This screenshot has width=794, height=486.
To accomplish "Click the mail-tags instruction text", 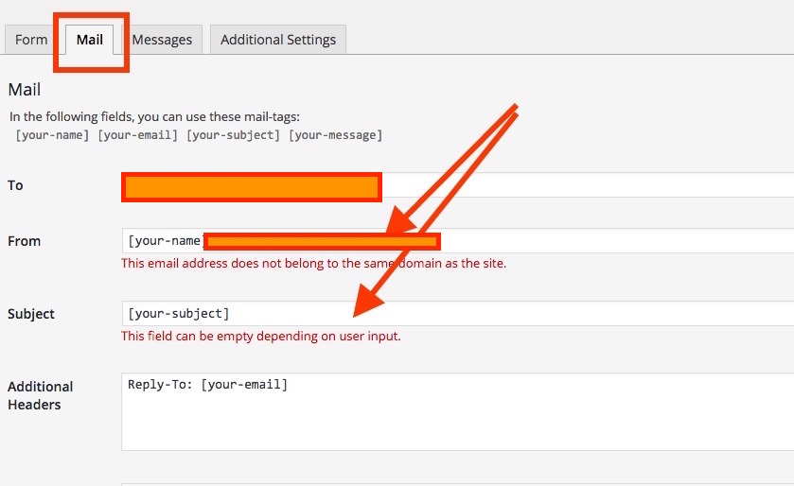I will pos(154,117).
